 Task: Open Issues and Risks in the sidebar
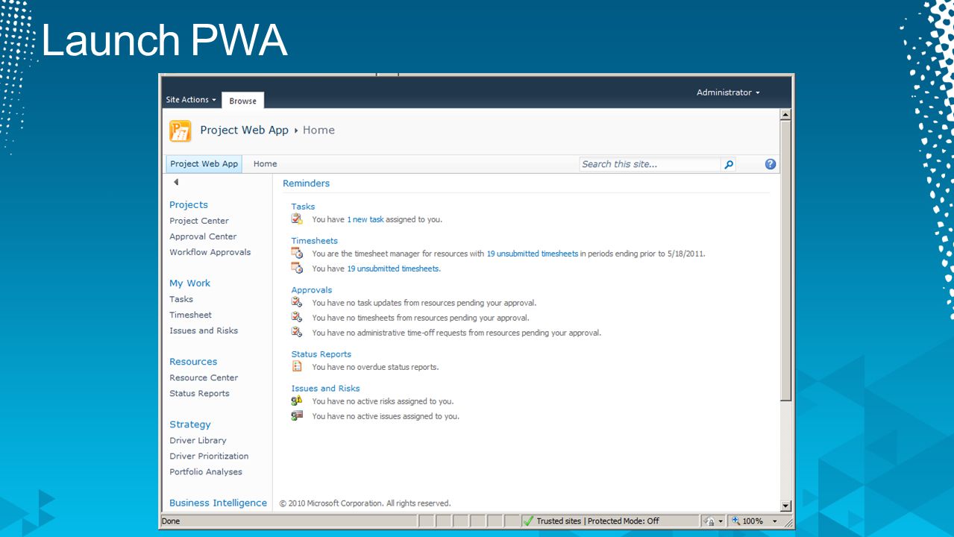(204, 330)
